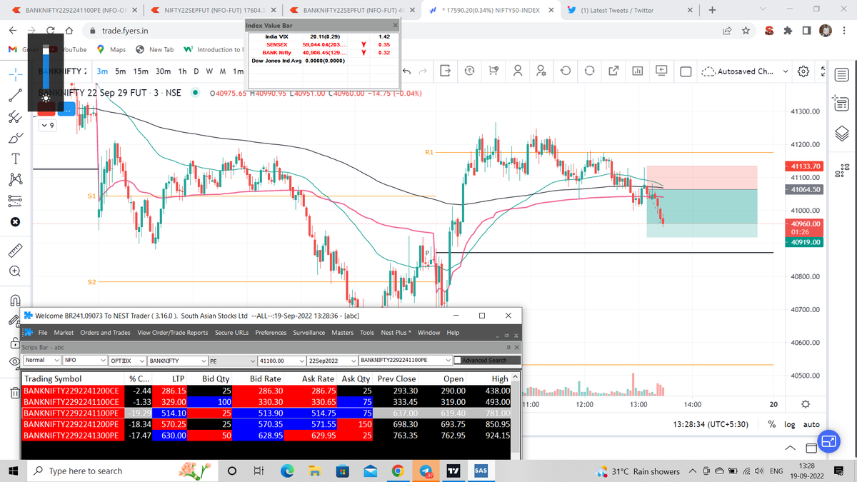This screenshot has height=482, width=857.
Task: Open the cart orders icon
Action: coord(493,71)
